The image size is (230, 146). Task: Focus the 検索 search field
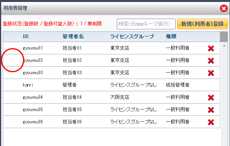(x=146, y=24)
